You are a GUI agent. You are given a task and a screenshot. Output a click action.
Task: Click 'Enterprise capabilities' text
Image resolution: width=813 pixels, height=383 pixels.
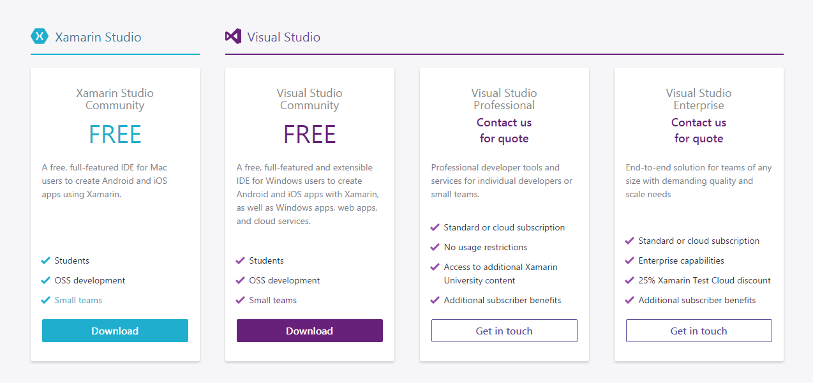(682, 260)
